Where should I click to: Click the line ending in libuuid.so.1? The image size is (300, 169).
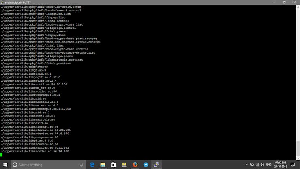coord(25,113)
